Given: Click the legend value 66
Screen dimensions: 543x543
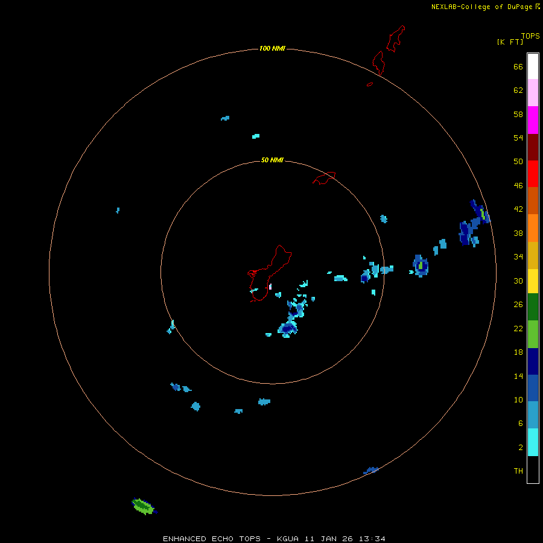Looking at the screenshot, I should [x=518, y=67].
